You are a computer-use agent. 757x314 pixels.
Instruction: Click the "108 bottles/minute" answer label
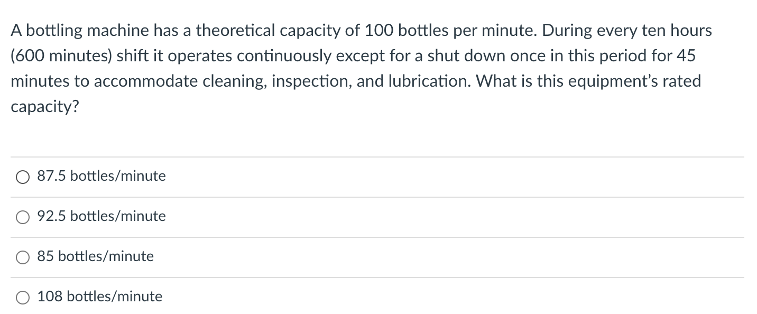(100, 297)
